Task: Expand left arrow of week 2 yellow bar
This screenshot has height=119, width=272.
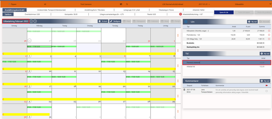Action: coord(3,69)
